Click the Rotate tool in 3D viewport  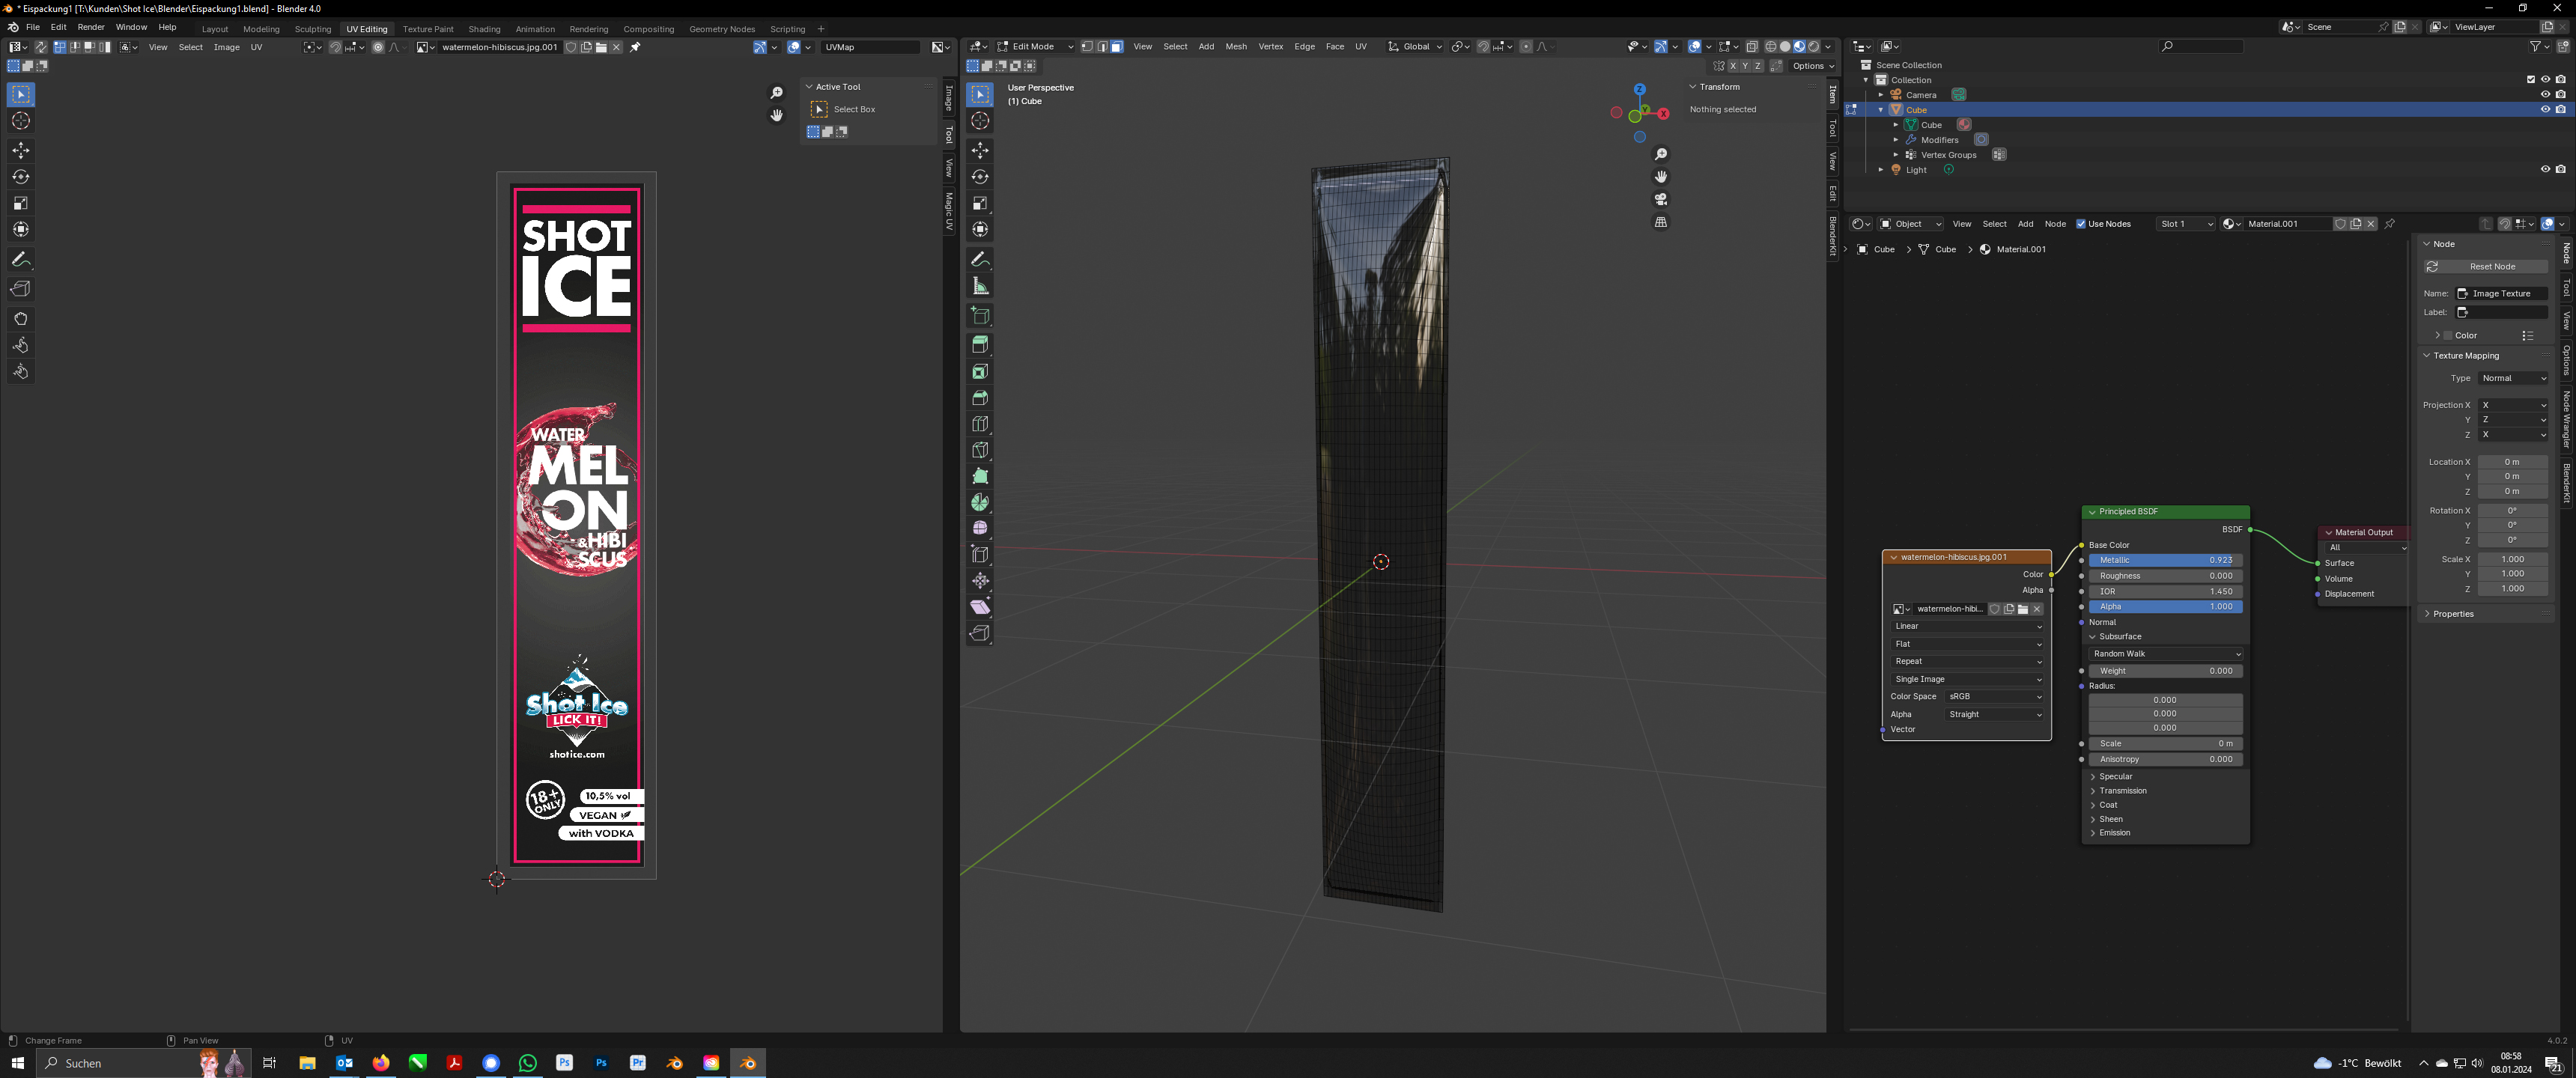pos(980,177)
